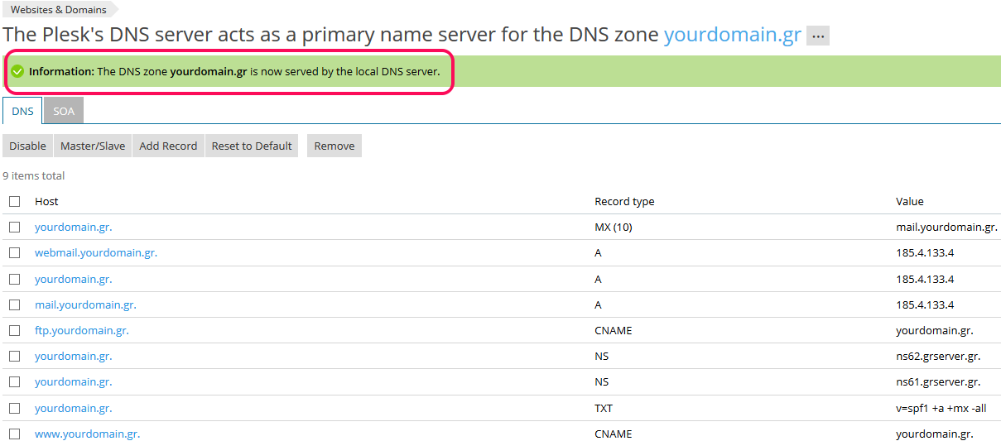Open yourdomain.gr. host link in MX row
Image resolution: width=1001 pixels, height=441 pixels.
73,227
